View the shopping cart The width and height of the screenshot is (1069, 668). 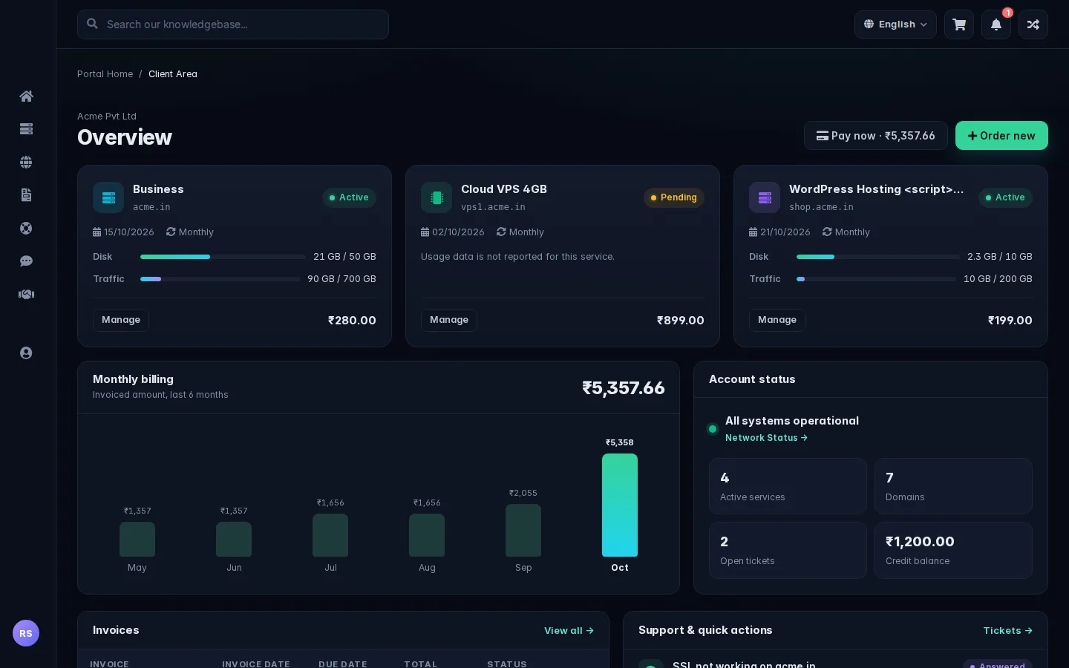[x=959, y=24]
